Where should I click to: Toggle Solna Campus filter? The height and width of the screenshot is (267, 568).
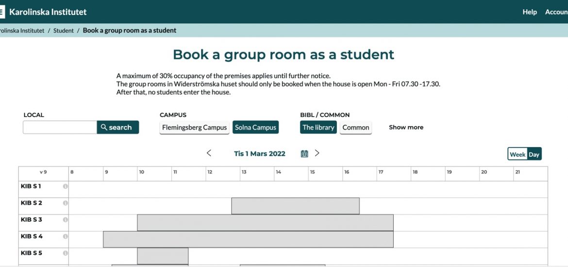coord(255,128)
